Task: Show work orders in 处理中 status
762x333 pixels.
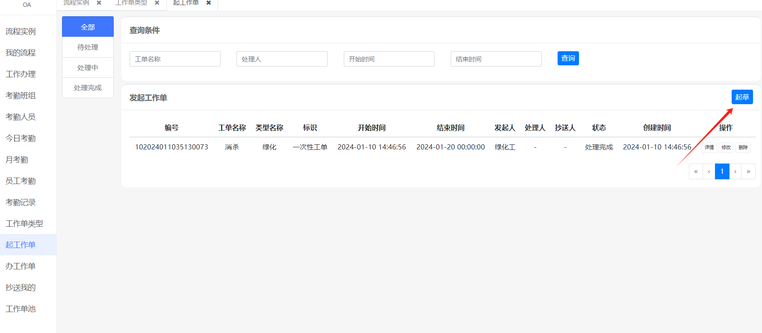Action: 88,68
